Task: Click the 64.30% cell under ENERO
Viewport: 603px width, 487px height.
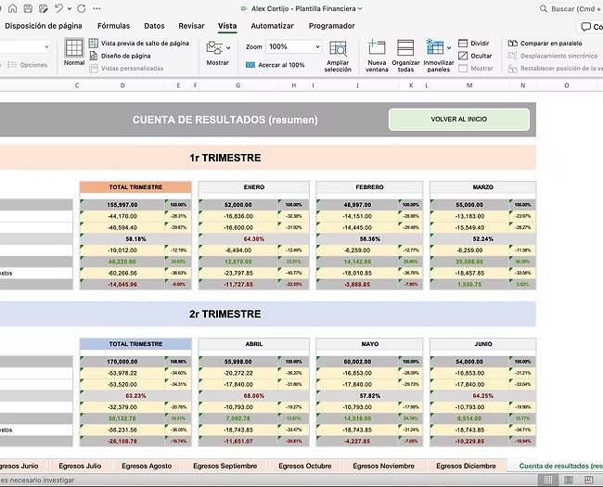Action: pos(254,239)
